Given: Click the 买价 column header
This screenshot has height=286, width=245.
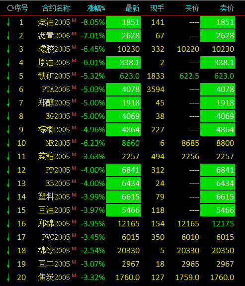Looking at the screenshot, I should (192, 8).
